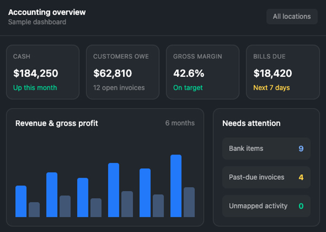Click the 'Needs attention' heading

coord(252,124)
